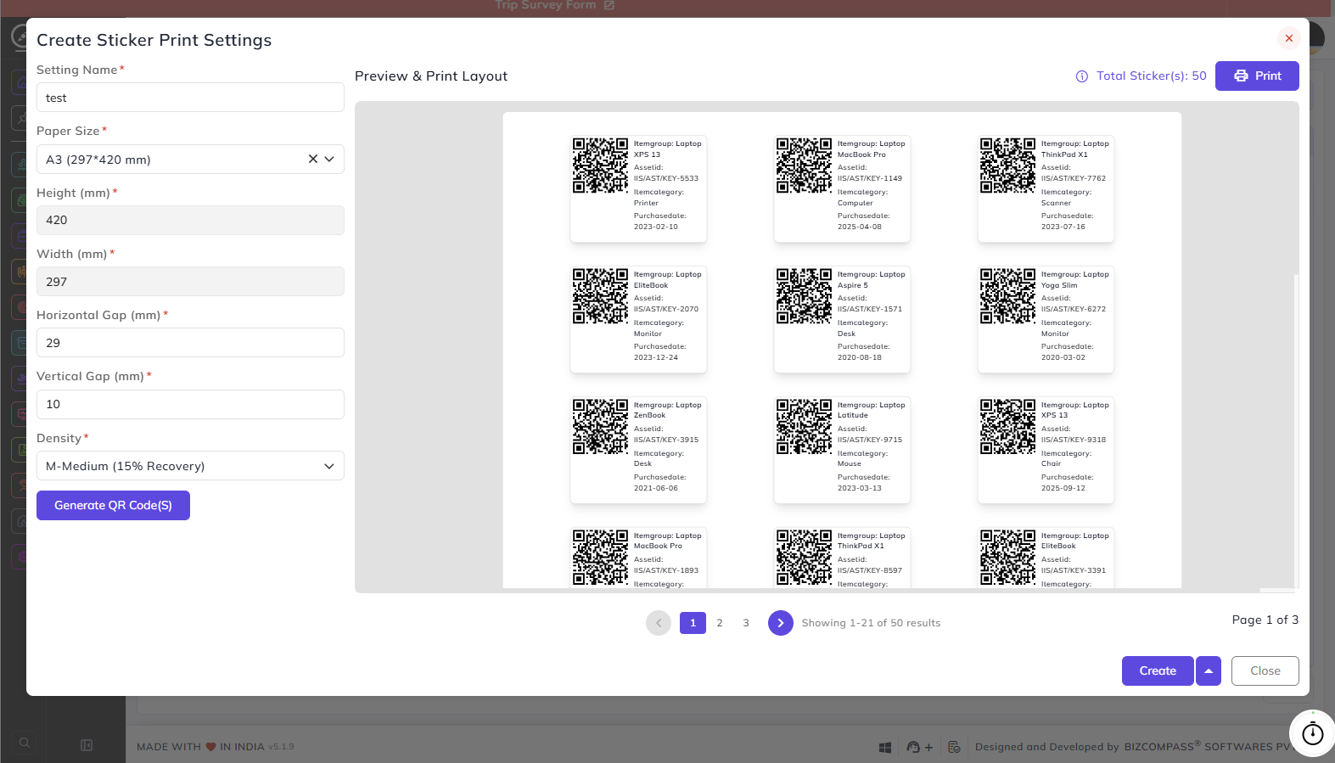
Task: Open the floating stopwatch timer icon
Action: click(1313, 733)
